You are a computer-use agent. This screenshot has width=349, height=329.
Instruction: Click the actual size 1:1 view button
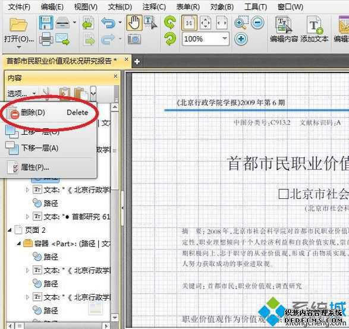189,23
